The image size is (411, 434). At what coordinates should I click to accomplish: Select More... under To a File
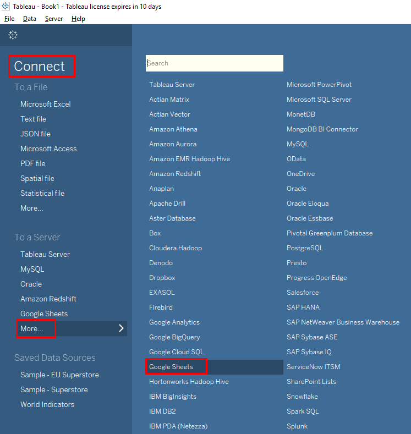click(32, 208)
